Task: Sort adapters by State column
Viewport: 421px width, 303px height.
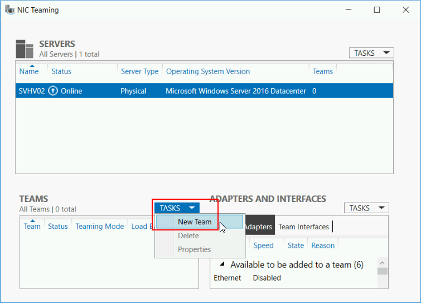Action: click(x=296, y=246)
